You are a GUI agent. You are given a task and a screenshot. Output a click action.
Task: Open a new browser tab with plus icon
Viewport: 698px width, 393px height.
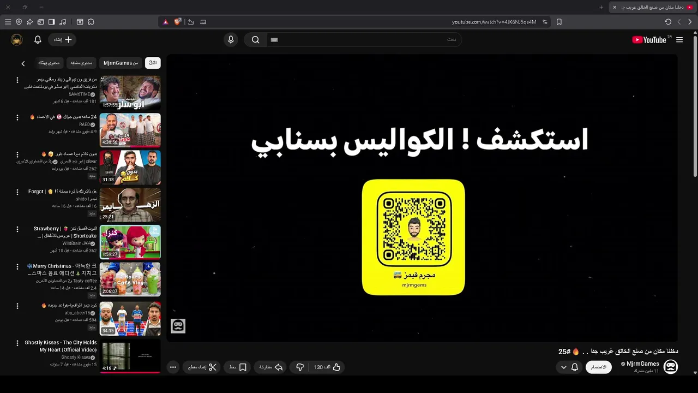[601, 7]
